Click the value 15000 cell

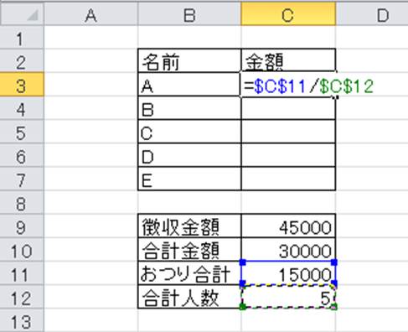288,273
